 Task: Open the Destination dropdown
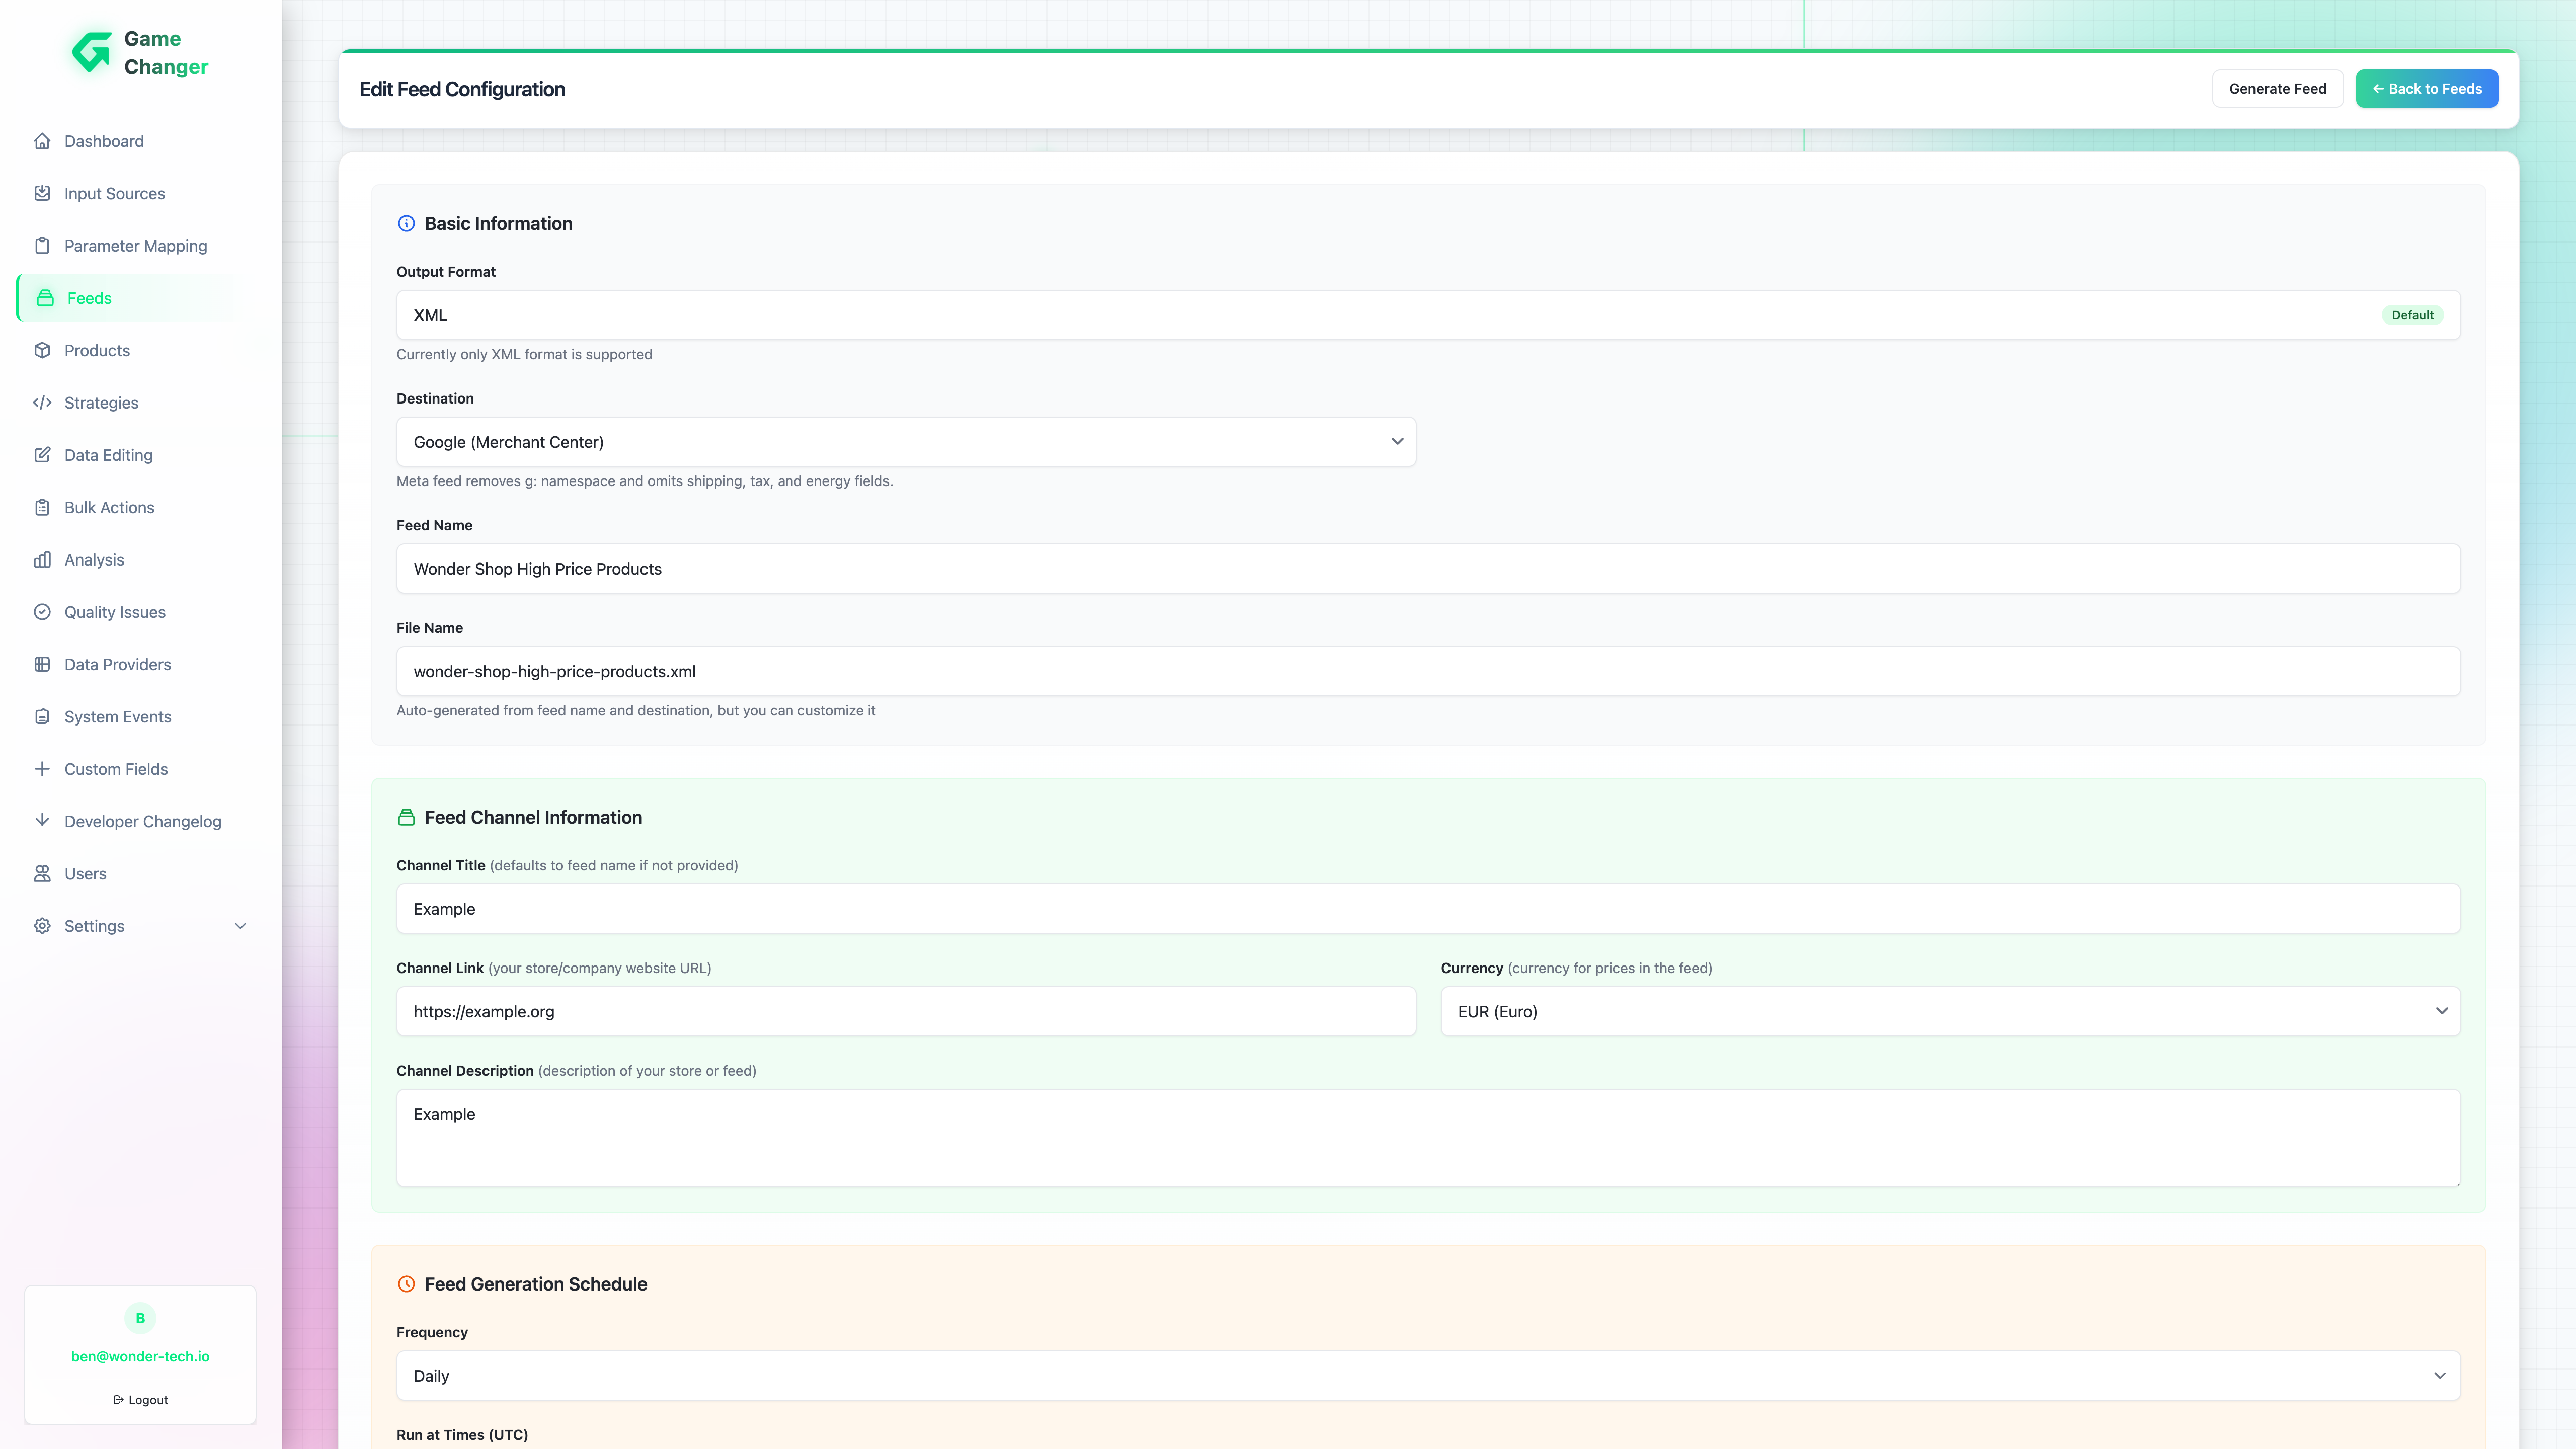pyautogui.click(x=906, y=442)
